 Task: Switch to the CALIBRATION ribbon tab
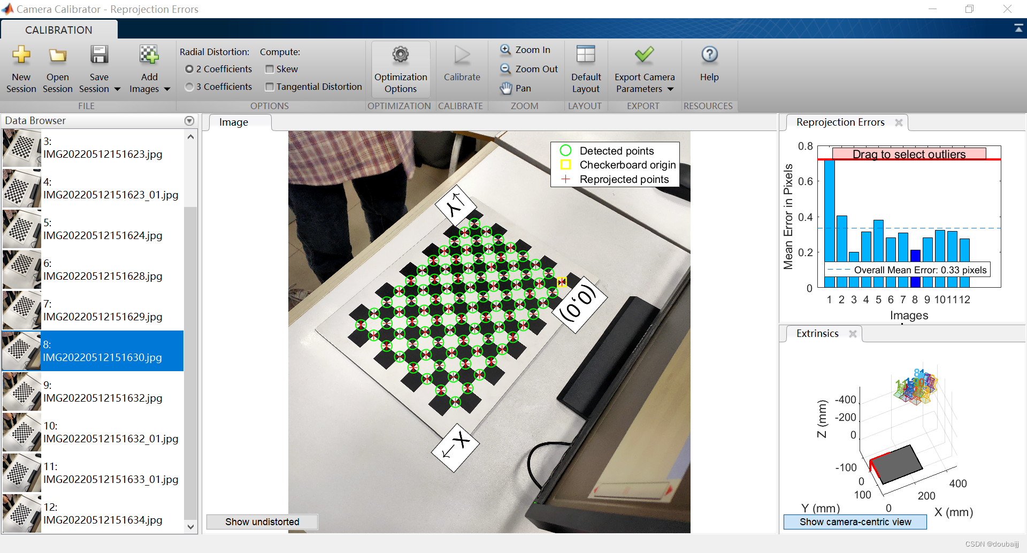point(59,30)
